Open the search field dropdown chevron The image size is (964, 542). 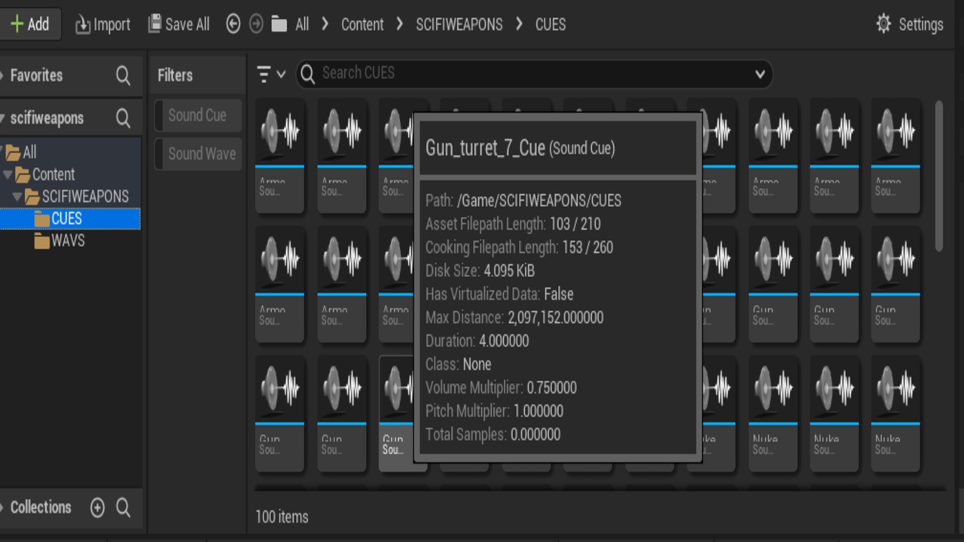point(760,74)
